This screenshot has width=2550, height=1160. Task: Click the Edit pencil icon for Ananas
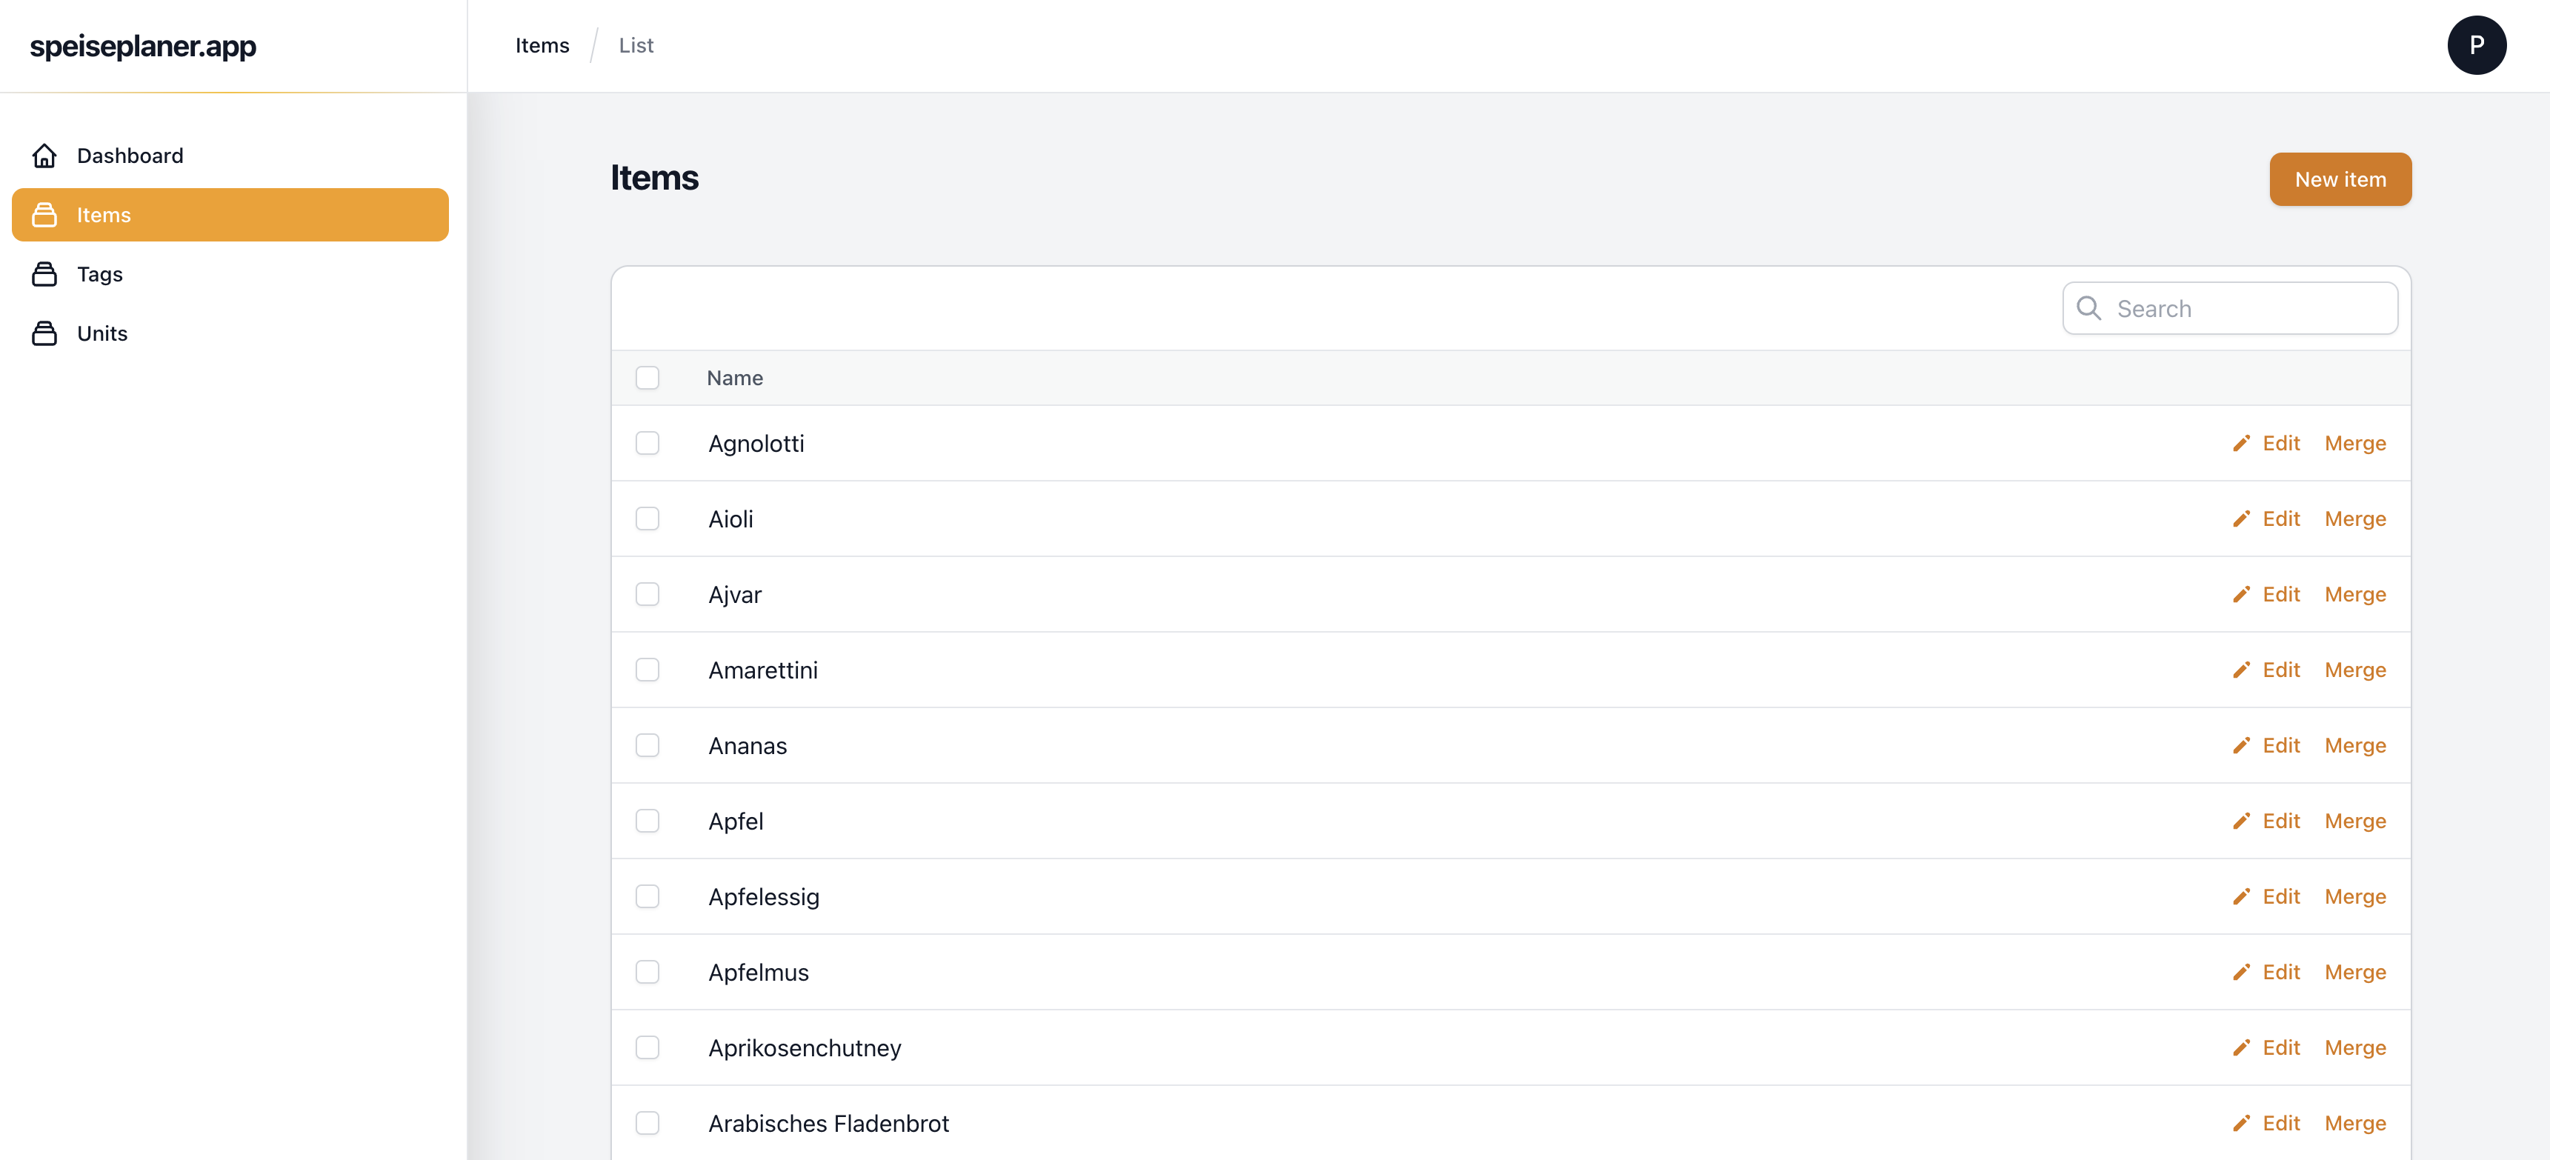(2242, 745)
